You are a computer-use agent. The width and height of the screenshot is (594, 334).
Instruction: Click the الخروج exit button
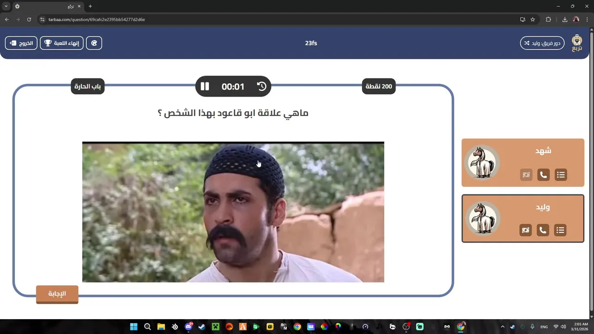(21, 43)
